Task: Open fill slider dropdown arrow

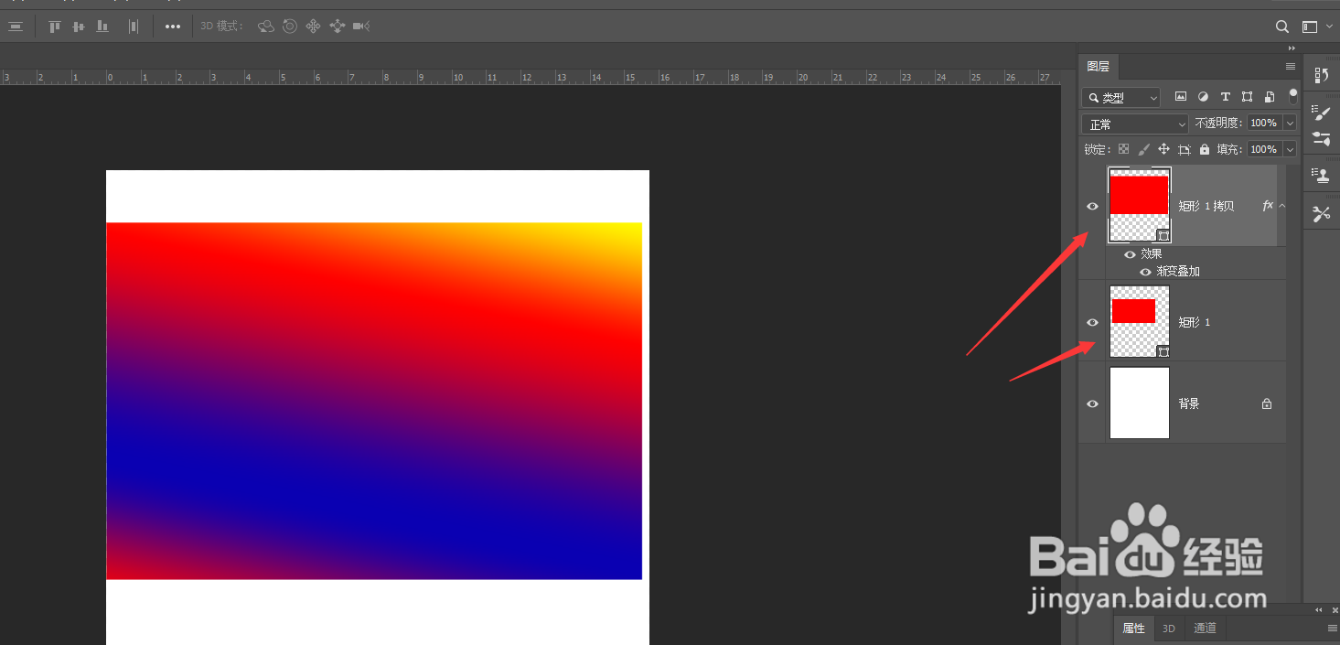Action: pos(1291,149)
